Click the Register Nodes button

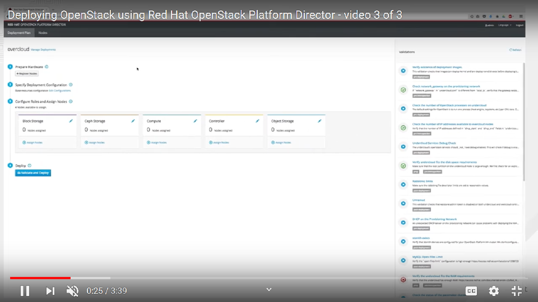coord(27,74)
